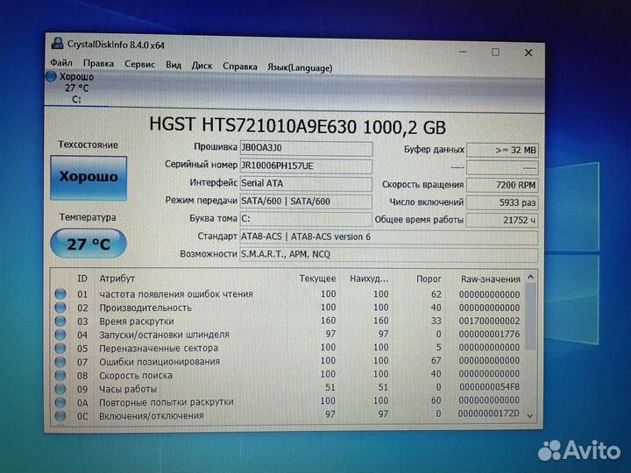Open the Вид menu
Viewport: 631px width, 473px height.
(174, 65)
